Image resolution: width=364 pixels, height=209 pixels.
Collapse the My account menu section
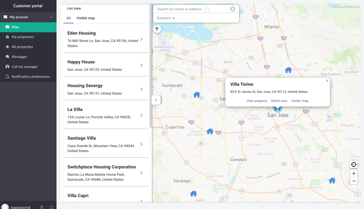tap(51, 17)
